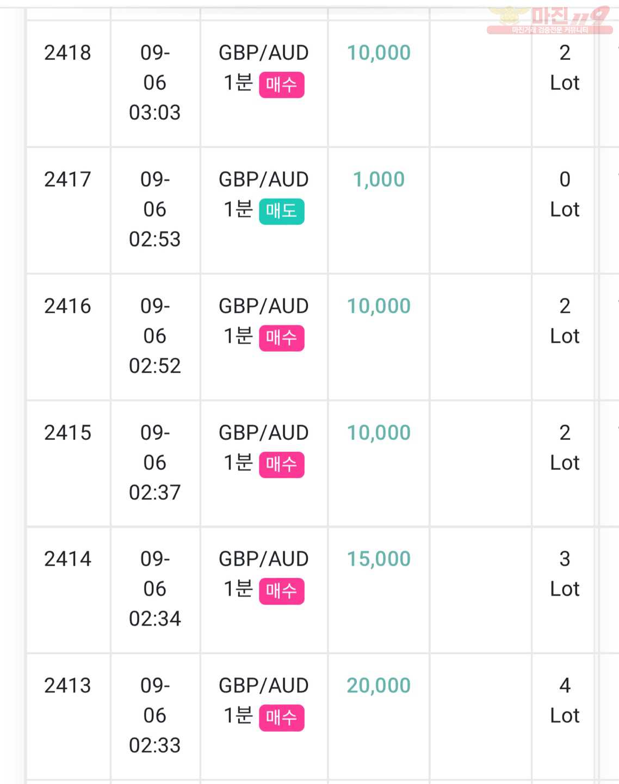Click the pink 매수 badge in row 2418
Viewport: 619px width, 784px height.
[281, 85]
